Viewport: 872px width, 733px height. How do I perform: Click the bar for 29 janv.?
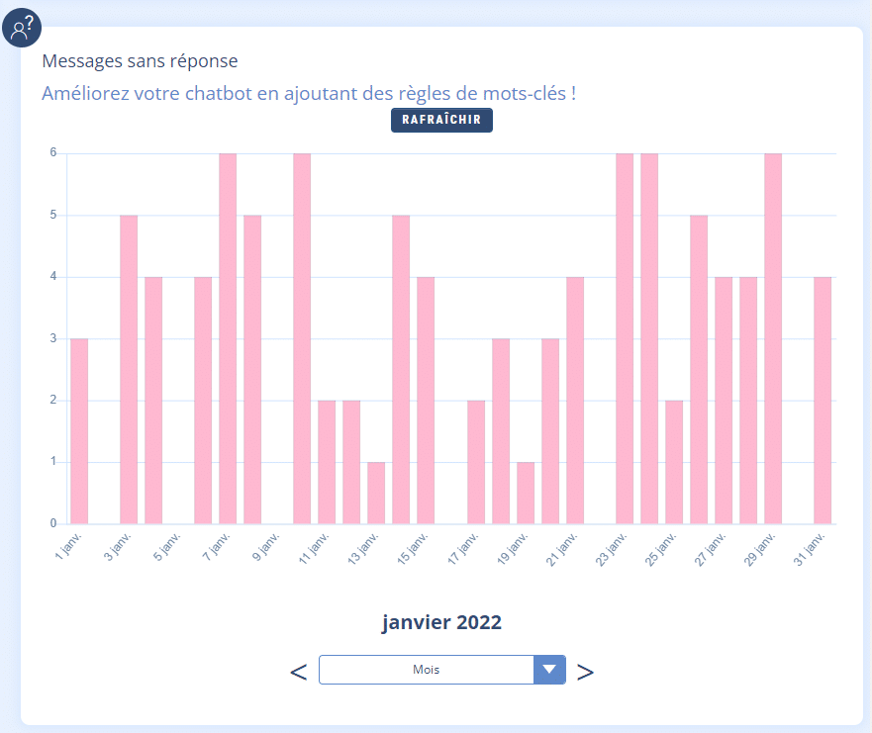point(773,338)
